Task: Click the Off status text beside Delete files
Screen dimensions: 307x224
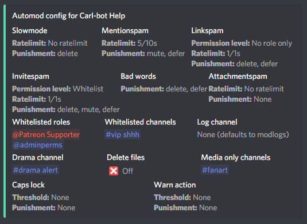Action: pyautogui.click(x=127, y=171)
